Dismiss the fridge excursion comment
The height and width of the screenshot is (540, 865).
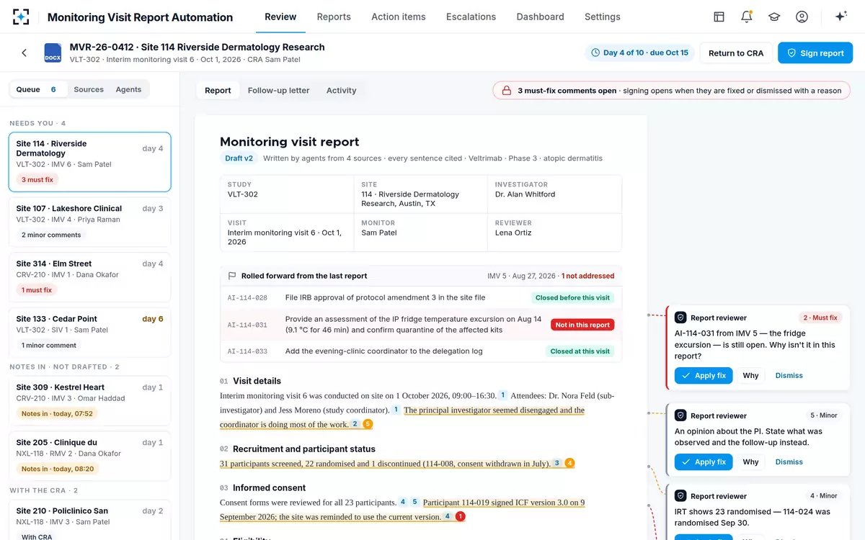789,375
